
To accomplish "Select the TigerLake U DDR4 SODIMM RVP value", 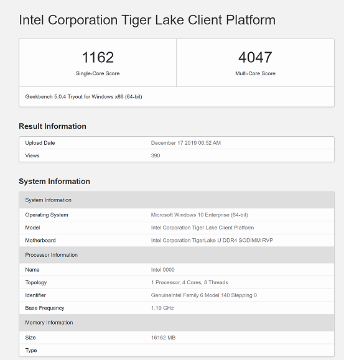I will coord(212,241).
